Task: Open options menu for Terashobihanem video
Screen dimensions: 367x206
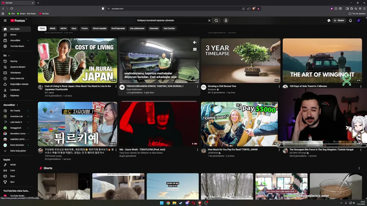Action: 197,86
